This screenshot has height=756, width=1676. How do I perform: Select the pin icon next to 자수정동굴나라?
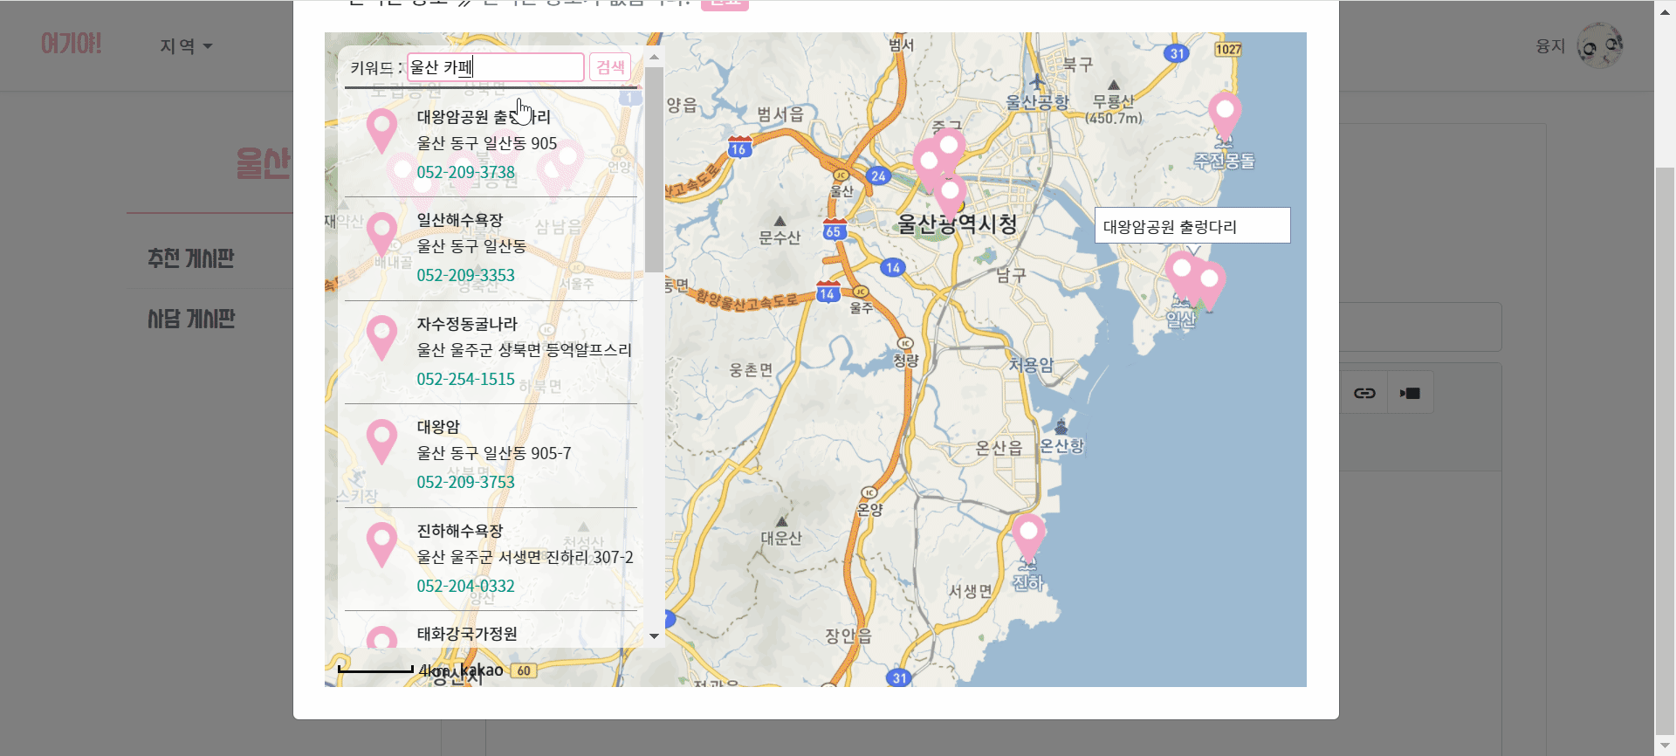click(381, 339)
